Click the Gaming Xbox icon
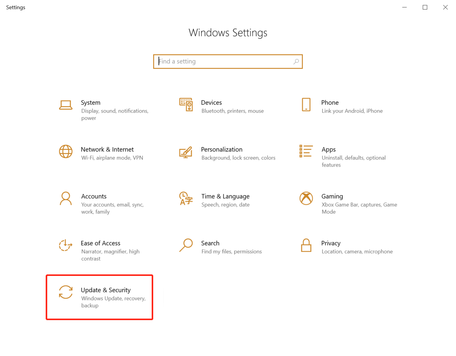The height and width of the screenshot is (356, 456). 306,198
